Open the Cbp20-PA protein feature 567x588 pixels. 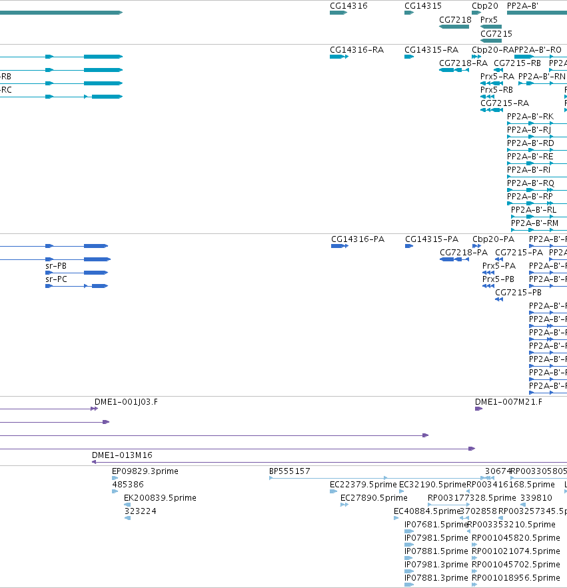[x=476, y=246]
